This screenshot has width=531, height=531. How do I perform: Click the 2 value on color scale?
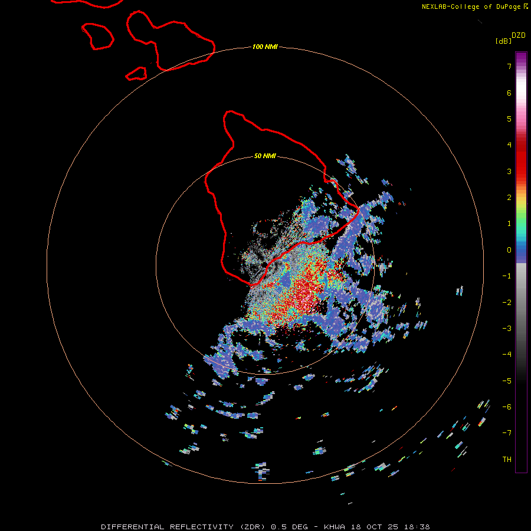tap(509, 198)
